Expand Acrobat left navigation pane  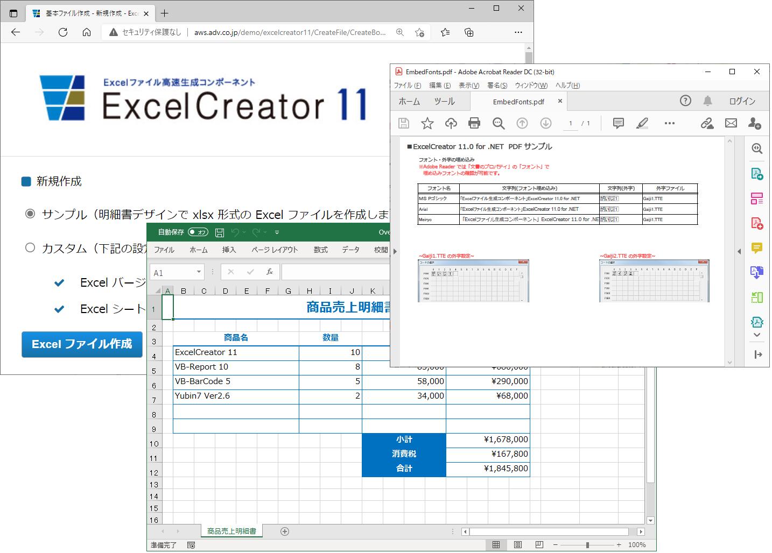(395, 251)
